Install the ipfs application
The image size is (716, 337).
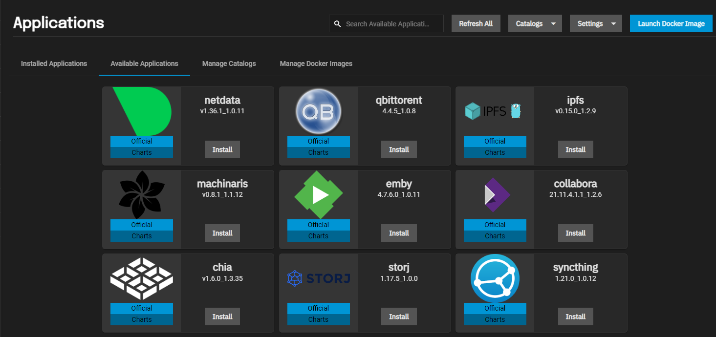click(x=575, y=149)
